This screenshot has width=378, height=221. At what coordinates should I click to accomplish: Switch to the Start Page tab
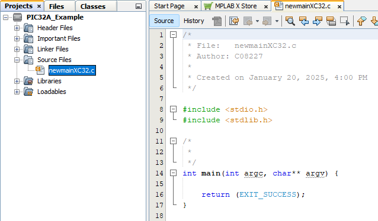(x=169, y=6)
